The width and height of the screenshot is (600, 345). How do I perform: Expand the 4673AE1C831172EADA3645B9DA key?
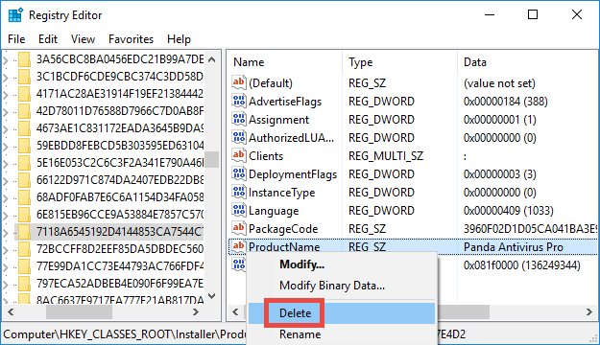pos(6,128)
